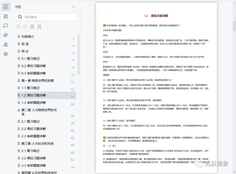Screen dimensions: 236x174
Task: Click the last bookmark toolbar icon
Action: pyautogui.click(x=39, y=26)
